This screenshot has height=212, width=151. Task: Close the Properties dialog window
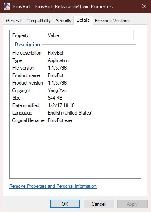point(144,6)
